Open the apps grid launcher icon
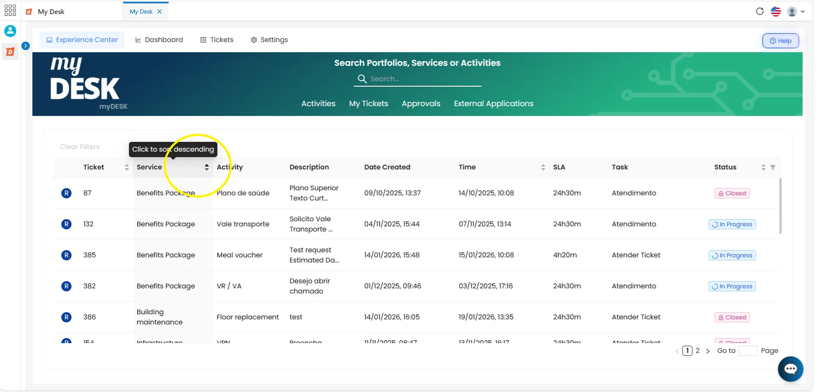The image size is (816, 392). 10,10
